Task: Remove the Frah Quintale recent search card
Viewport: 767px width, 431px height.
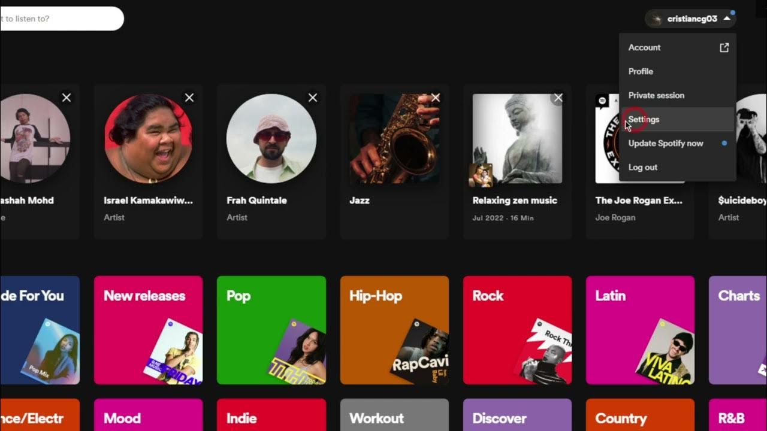Action: click(313, 98)
